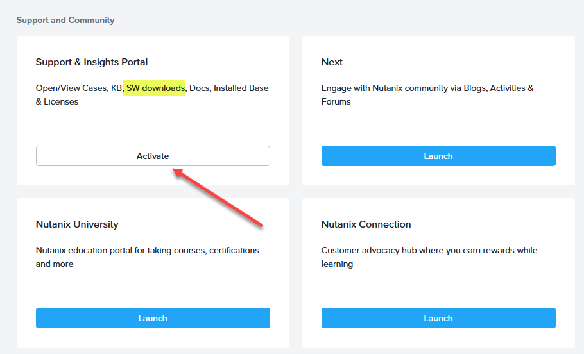Click the word Docs in Support card
The image size is (584, 354).
pos(200,88)
